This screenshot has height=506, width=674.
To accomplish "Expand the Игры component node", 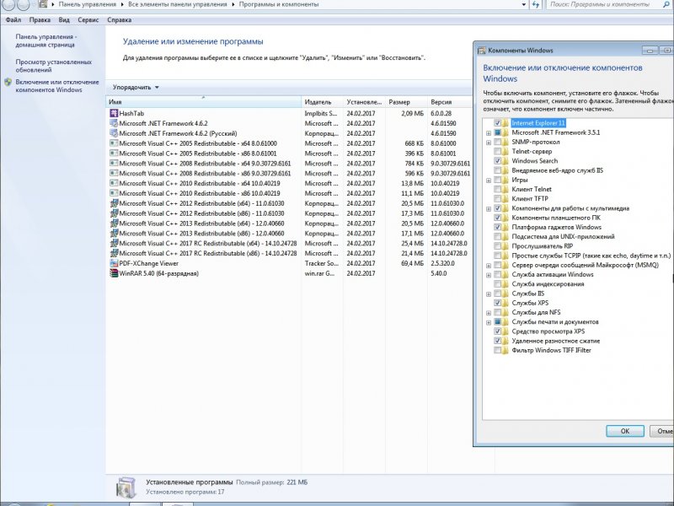I will pos(489,180).
